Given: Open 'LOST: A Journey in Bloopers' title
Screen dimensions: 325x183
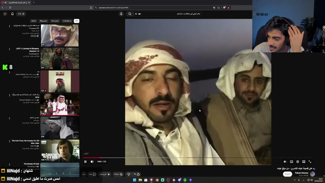Looking at the screenshot, I should coord(28,50).
